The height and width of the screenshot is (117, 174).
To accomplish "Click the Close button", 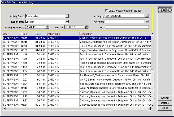I will [x=165, y=108].
